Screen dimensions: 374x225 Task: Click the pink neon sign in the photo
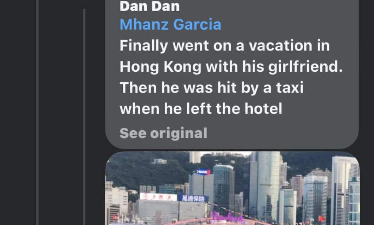coord(228,217)
